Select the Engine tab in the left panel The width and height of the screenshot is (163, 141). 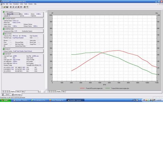coord(13,91)
